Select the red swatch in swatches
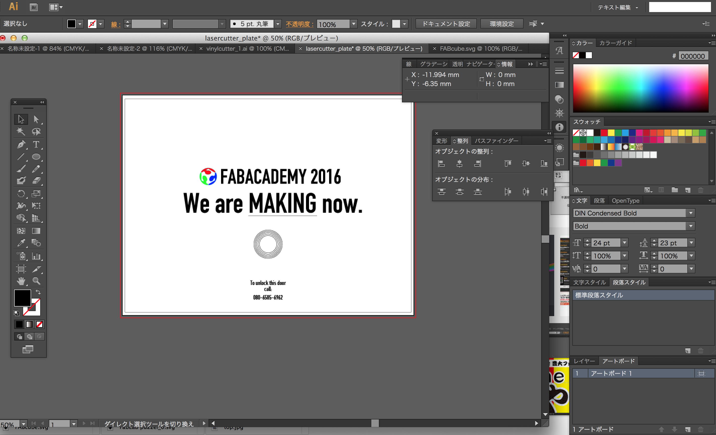 pos(604,133)
